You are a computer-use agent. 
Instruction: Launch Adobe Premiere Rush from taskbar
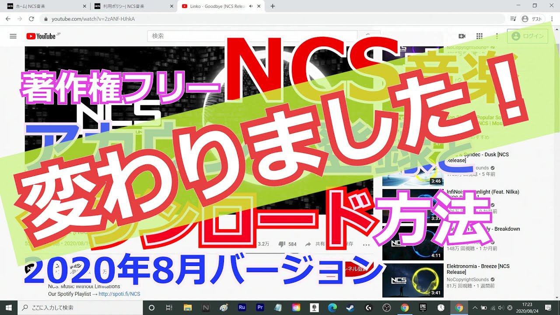[x=242, y=308]
